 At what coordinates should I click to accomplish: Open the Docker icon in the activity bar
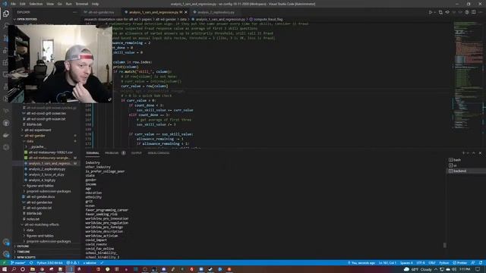[6, 135]
